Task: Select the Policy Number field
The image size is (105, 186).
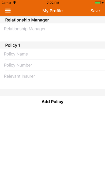Action: (52, 65)
